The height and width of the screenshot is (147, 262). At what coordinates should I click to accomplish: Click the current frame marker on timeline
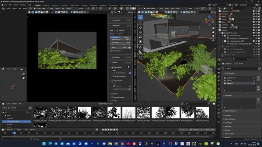pyautogui.click(x=14, y=133)
